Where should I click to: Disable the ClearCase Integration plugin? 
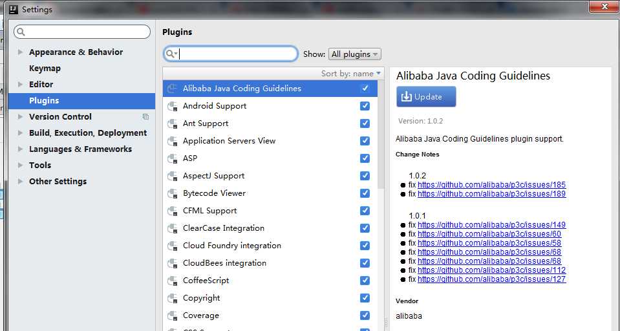click(365, 228)
